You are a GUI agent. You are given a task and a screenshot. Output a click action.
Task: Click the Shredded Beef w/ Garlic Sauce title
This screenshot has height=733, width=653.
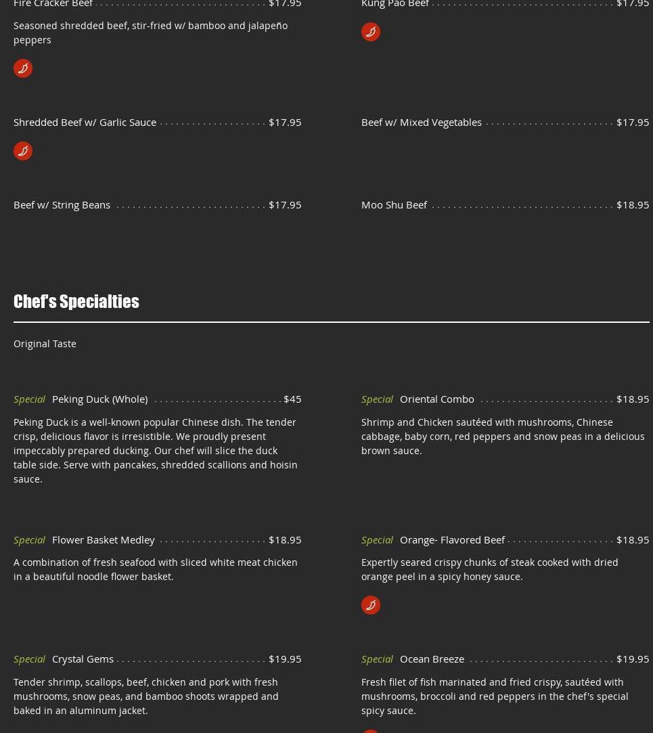tap(85, 123)
